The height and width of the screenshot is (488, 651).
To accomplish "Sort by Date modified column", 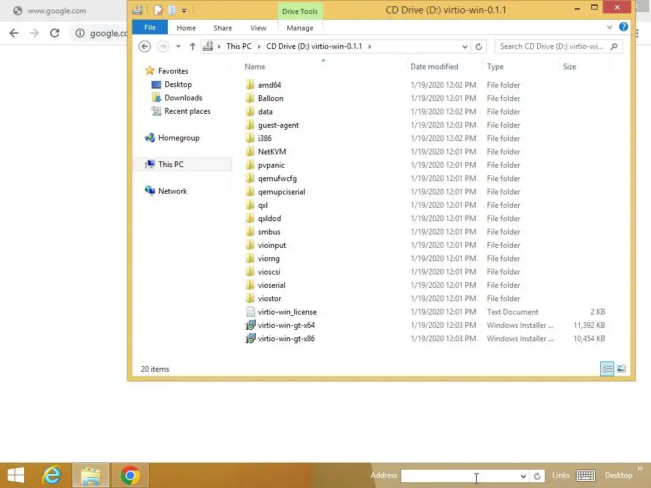I will pos(434,66).
